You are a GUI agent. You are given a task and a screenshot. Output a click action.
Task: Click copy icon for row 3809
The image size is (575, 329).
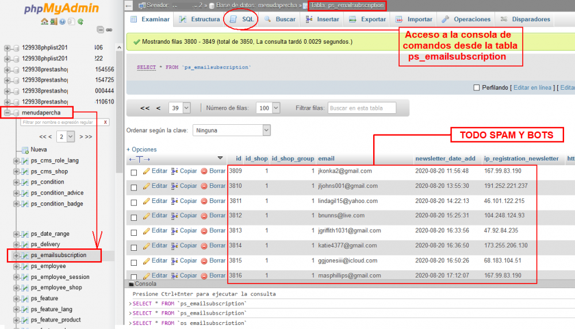coord(175,171)
